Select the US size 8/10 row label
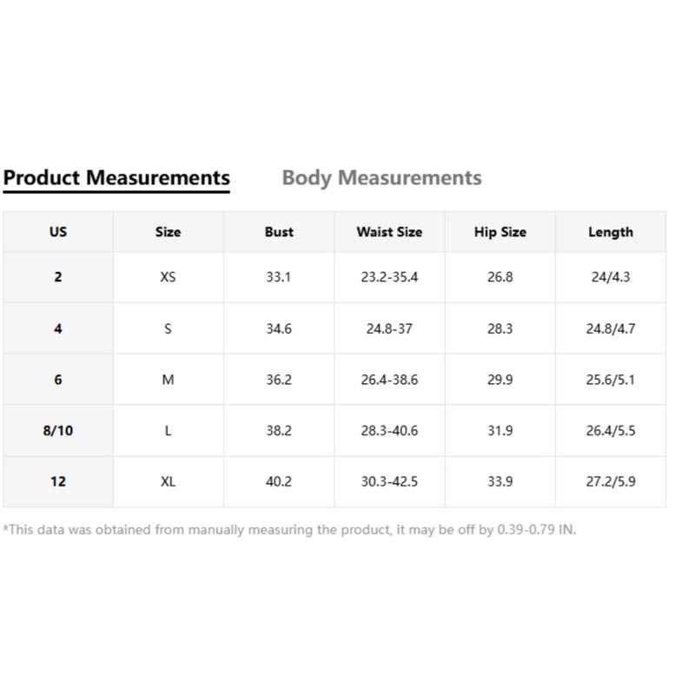This screenshot has height=695, width=695. pos(58,430)
